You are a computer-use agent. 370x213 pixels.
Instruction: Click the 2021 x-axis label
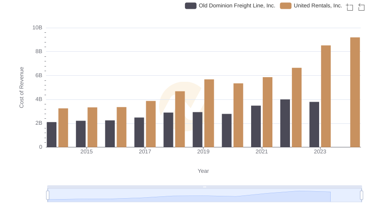click(262, 152)
